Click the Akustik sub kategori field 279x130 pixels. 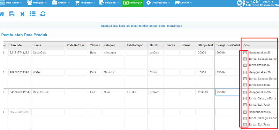click(136, 92)
